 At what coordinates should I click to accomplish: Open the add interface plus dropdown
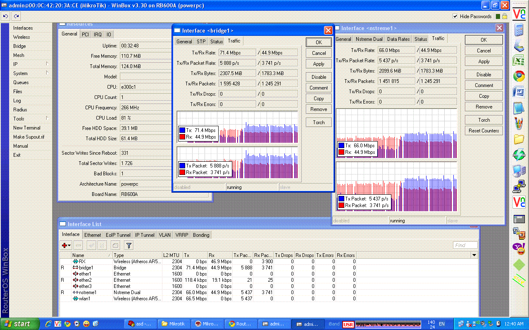66,245
